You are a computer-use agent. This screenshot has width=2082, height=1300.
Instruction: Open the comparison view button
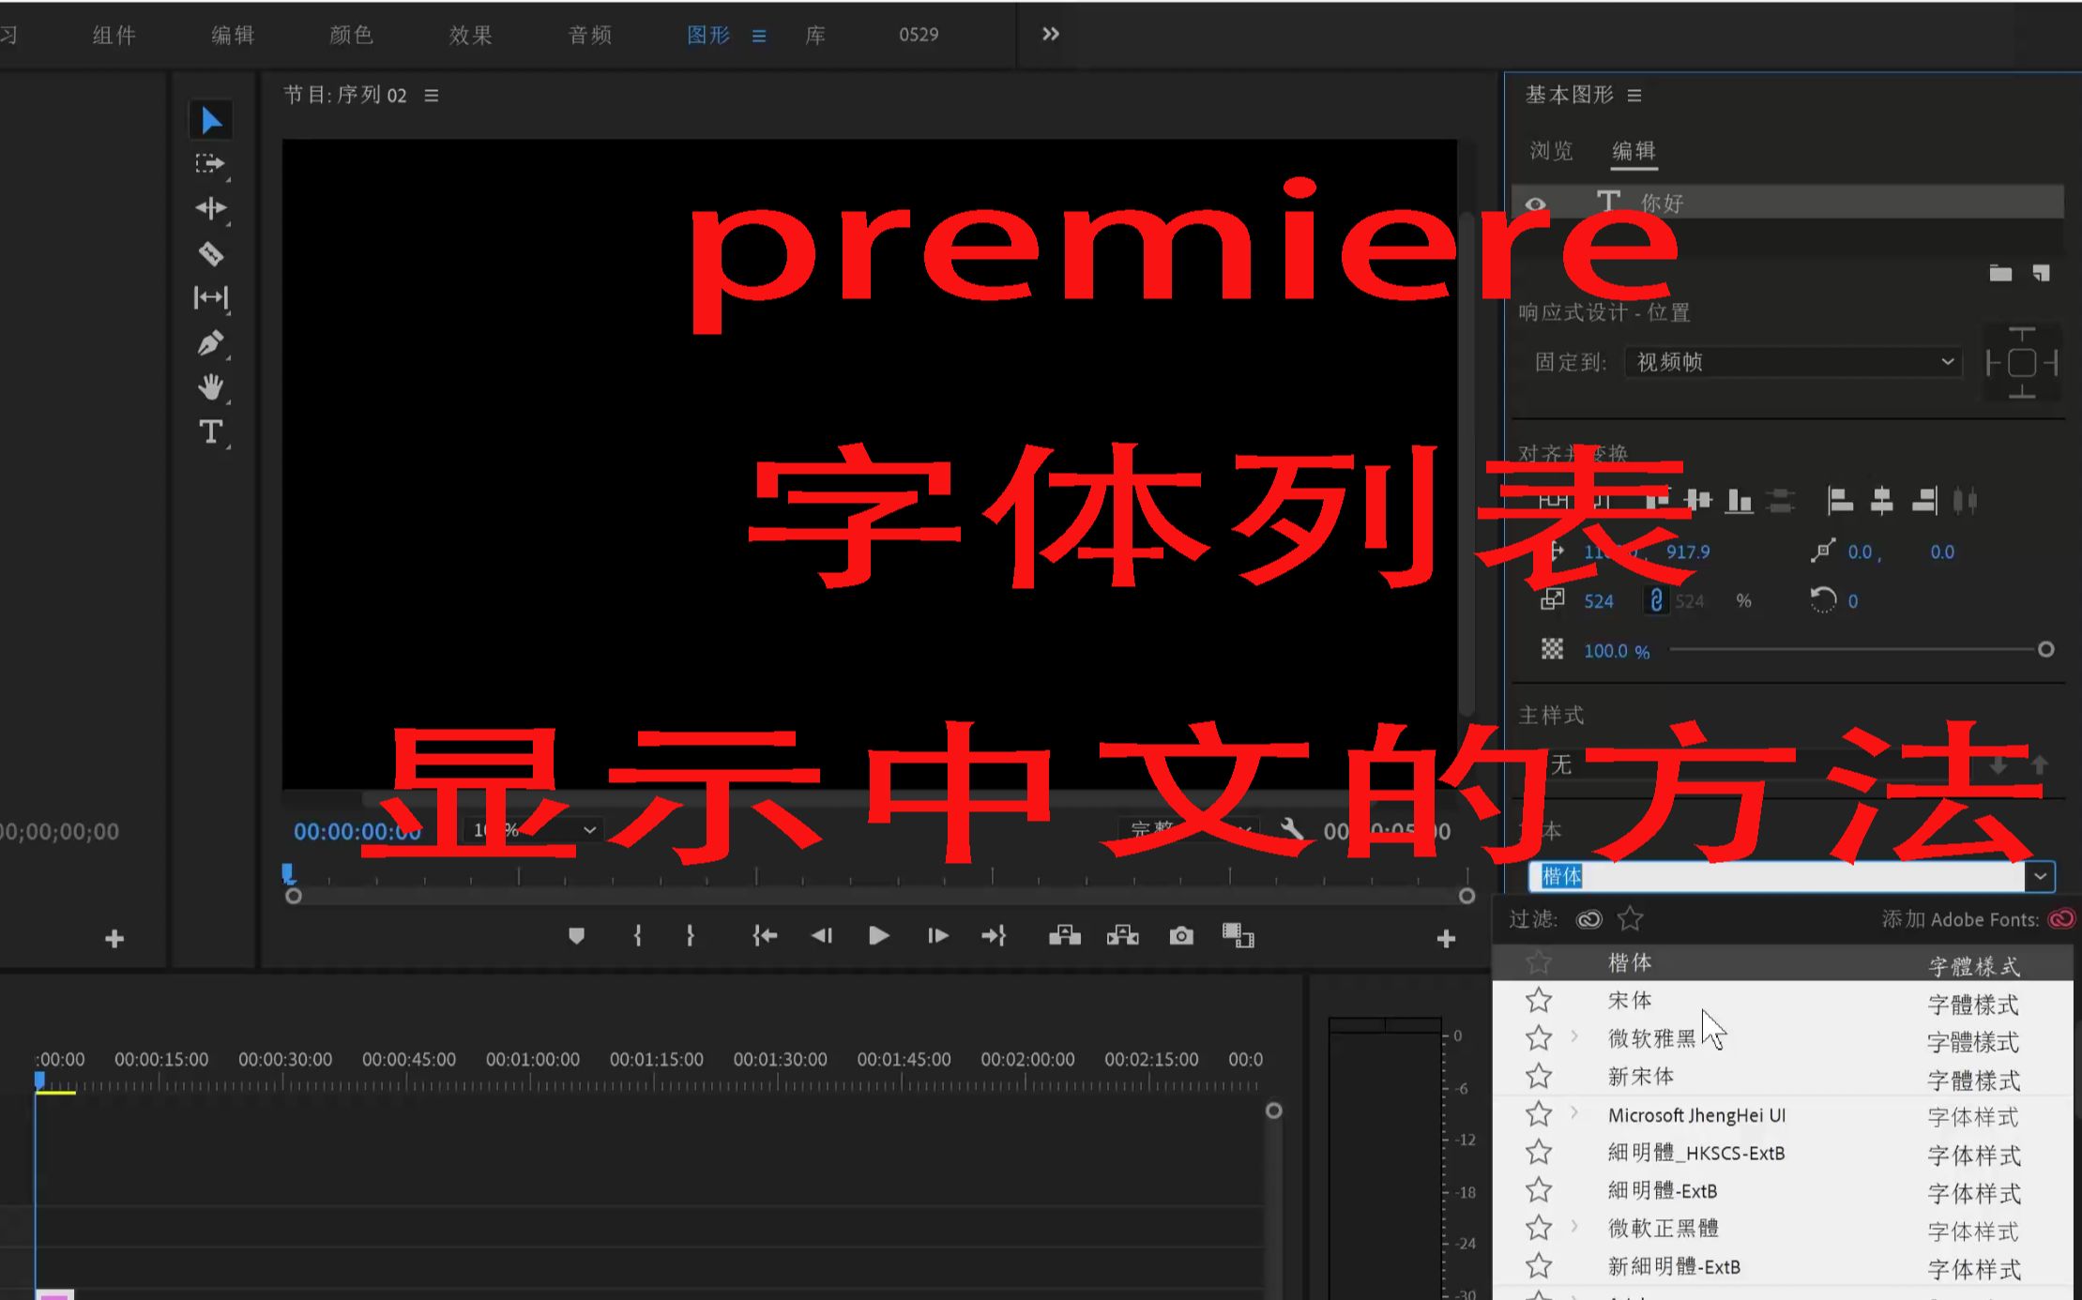1238,935
